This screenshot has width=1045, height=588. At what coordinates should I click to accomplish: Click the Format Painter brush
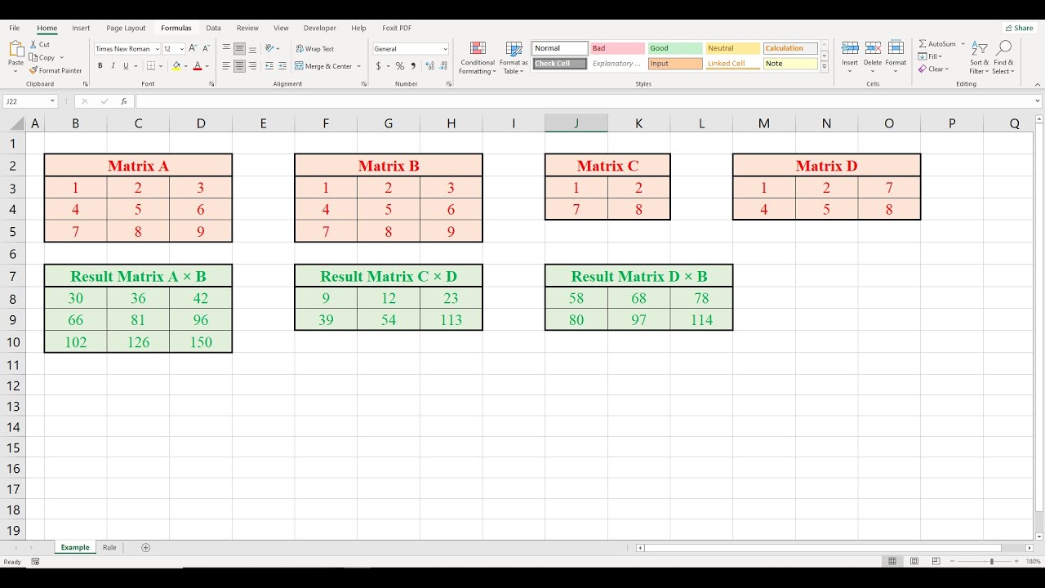pyautogui.click(x=56, y=70)
